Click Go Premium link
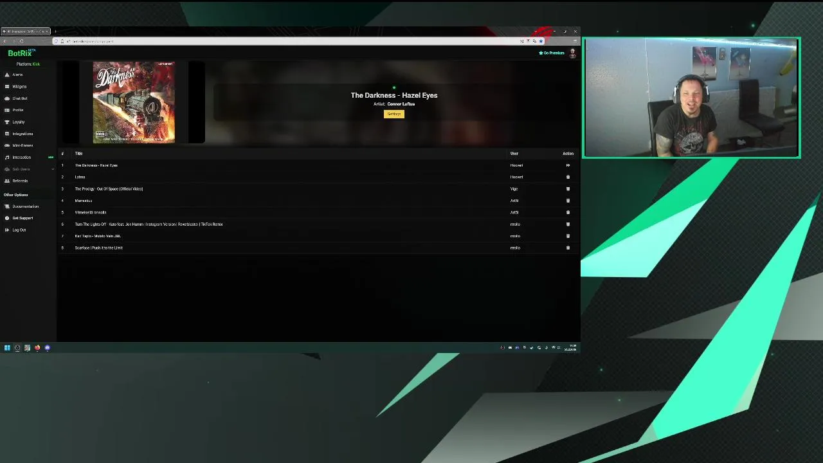 (552, 53)
